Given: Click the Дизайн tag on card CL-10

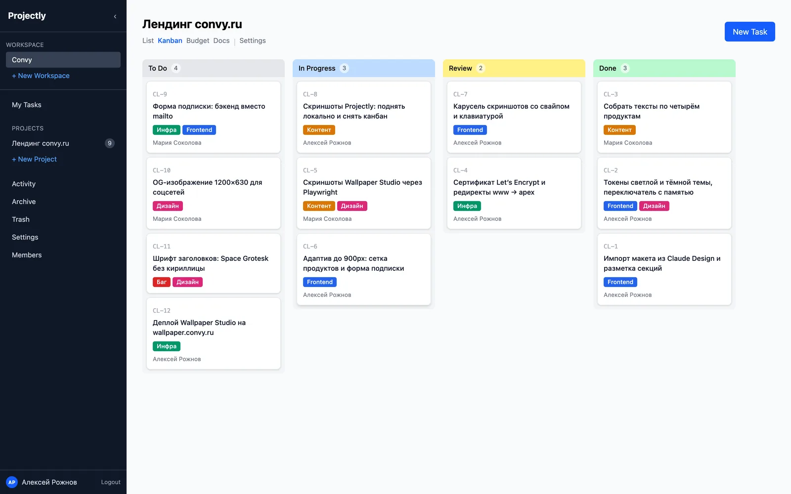Looking at the screenshot, I should (168, 206).
